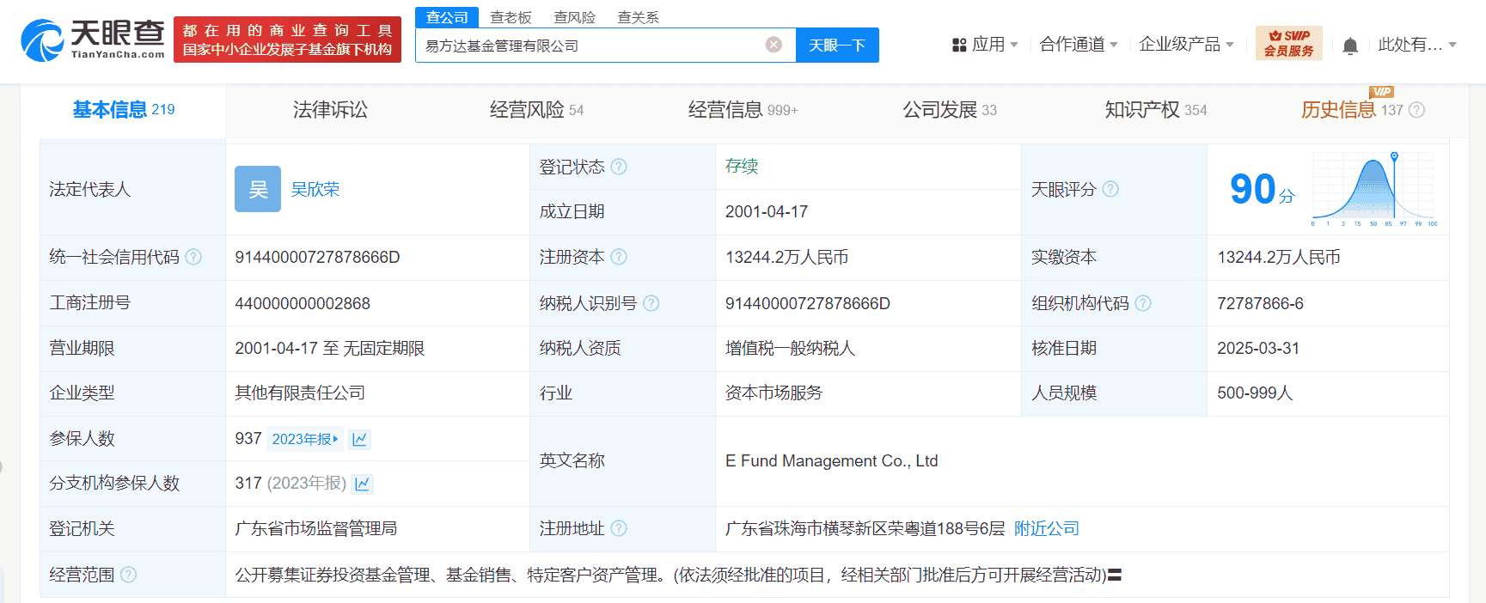Screen dimensions: 1486x603
Task: Click the company name search input field
Action: tap(589, 46)
